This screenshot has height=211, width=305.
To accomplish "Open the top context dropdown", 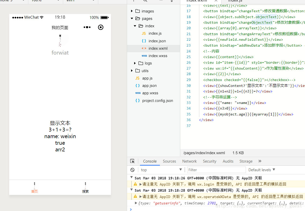I will point(161,170).
